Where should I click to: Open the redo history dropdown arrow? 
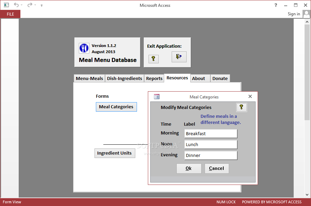pos(35,5)
